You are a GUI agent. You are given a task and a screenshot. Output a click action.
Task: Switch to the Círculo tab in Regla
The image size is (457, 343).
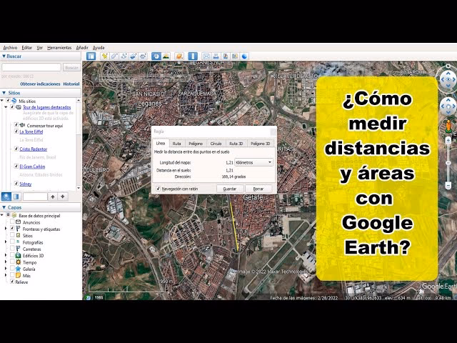(216, 144)
